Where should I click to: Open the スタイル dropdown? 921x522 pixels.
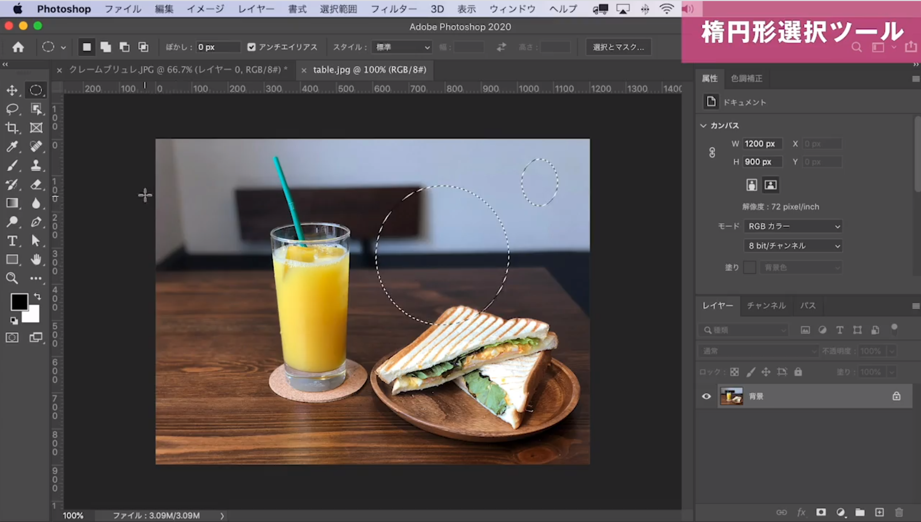pos(401,47)
